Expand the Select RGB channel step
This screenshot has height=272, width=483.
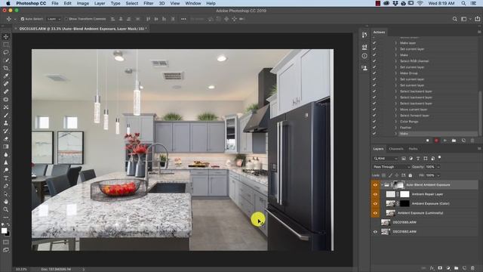[x=395, y=61]
